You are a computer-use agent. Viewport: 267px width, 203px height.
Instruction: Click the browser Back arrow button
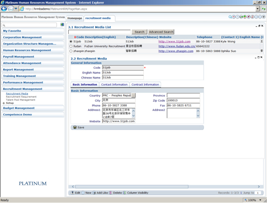point(4,8)
